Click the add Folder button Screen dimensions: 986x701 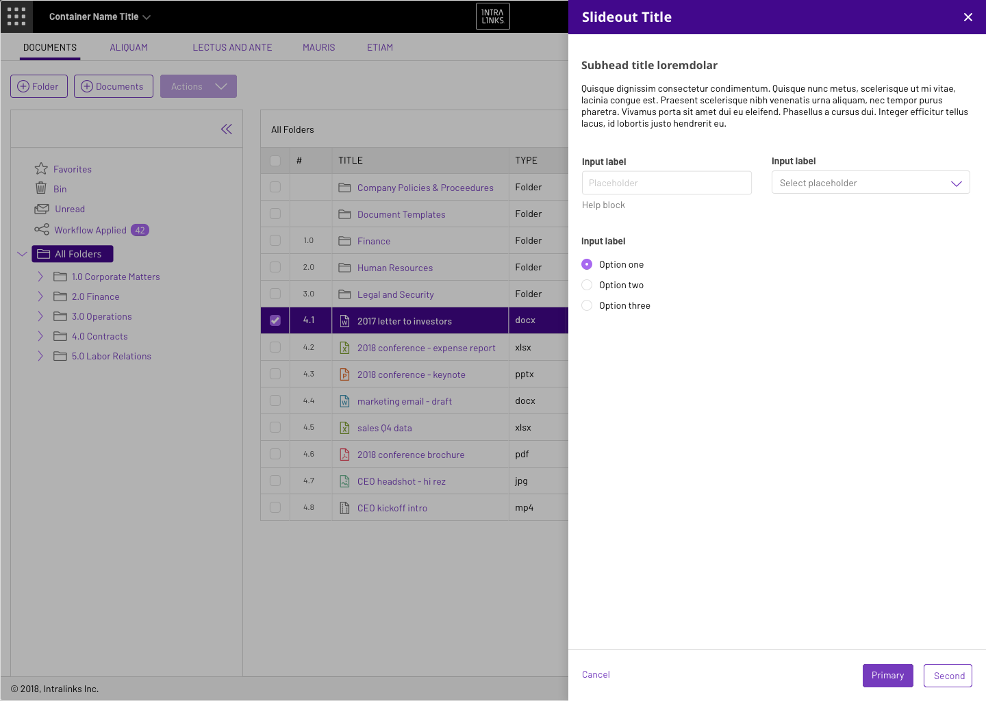pyautogui.click(x=39, y=86)
